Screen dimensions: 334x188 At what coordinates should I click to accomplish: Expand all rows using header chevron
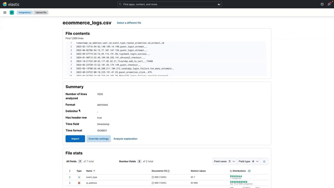[x=70, y=171]
